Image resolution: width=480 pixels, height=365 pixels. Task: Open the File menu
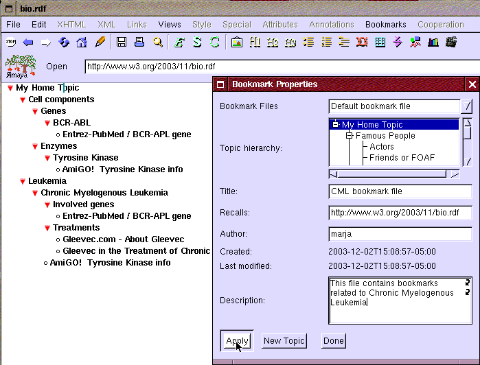coord(13,25)
